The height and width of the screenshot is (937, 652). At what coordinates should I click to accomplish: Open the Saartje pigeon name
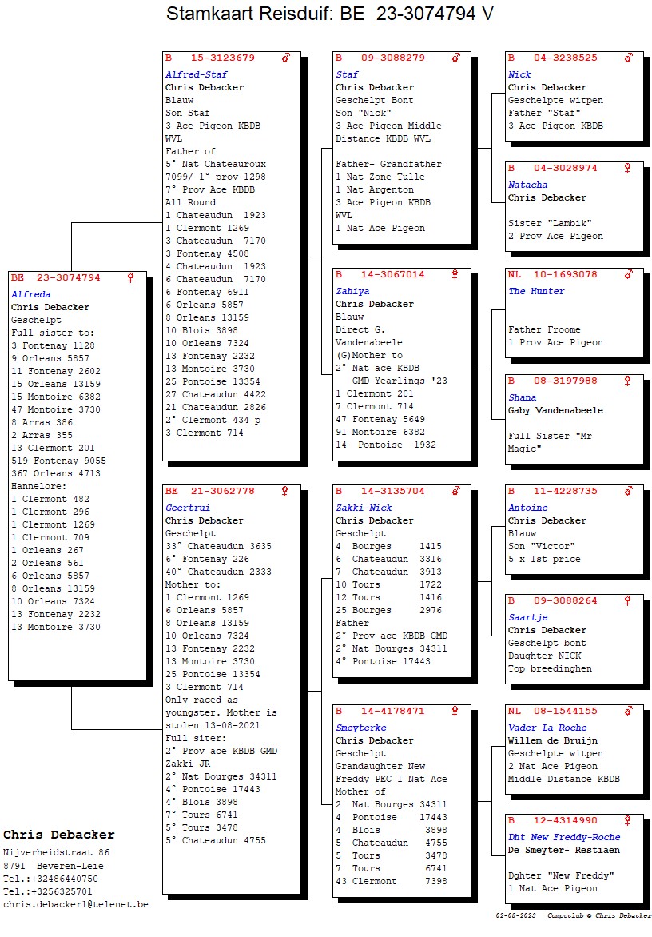[x=528, y=617]
